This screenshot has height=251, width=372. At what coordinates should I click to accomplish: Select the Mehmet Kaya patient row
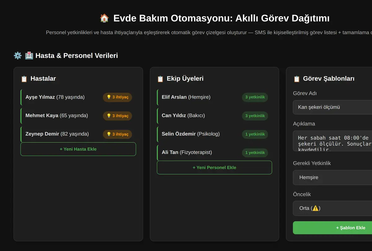point(78,116)
